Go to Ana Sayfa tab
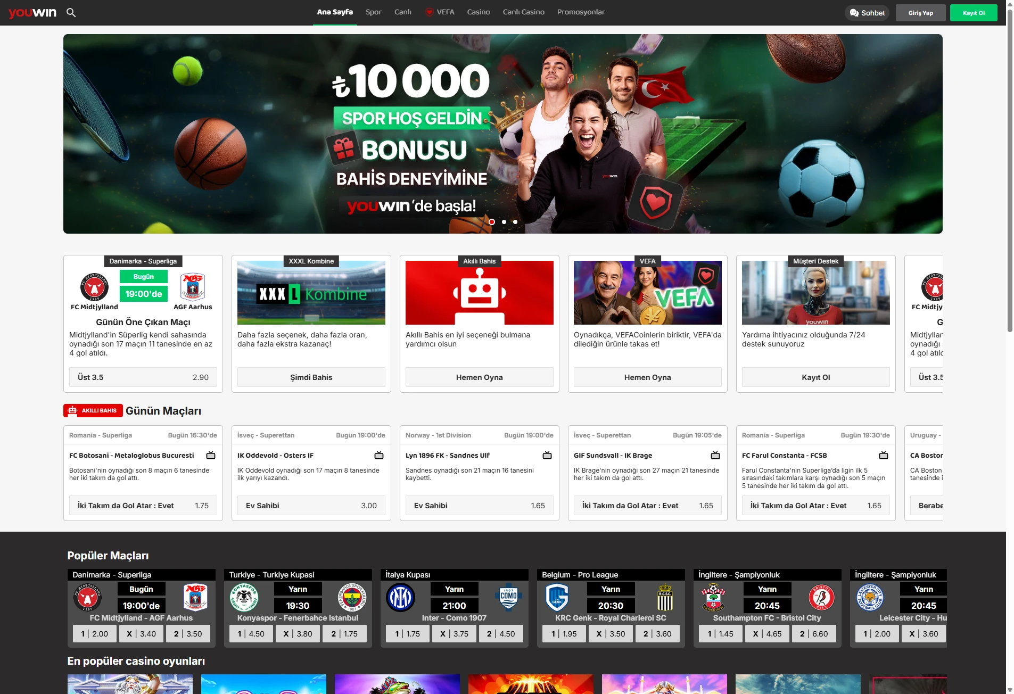This screenshot has width=1014, height=694. (x=335, y=12)
